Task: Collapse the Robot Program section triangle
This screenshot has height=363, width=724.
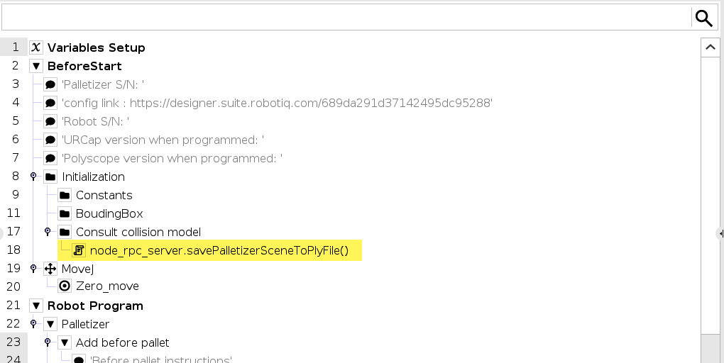Action: (x=36, y=306)
